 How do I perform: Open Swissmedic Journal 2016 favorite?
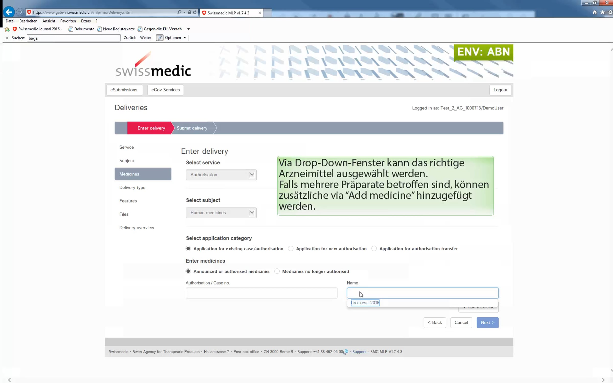(39, 29)
